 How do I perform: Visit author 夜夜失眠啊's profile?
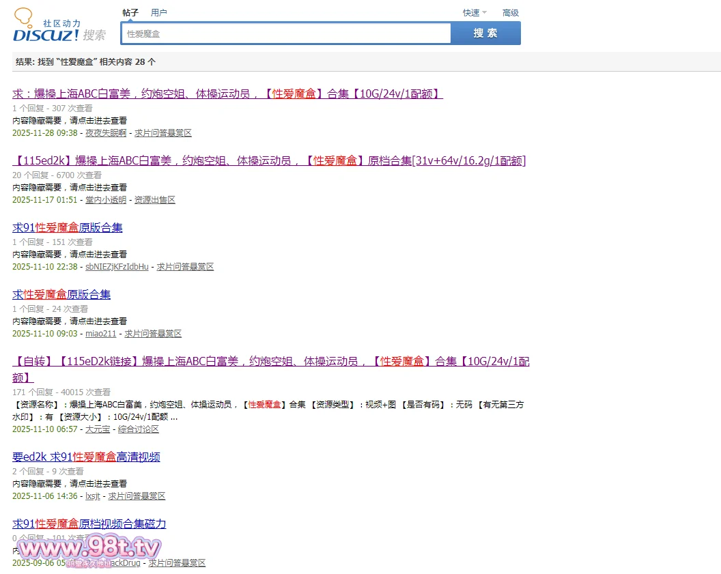point(106,133)
